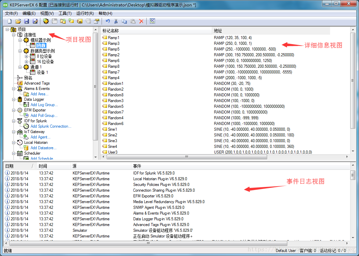Sort event log by 事件 header
This screenshot has height=256, width=359.
point(241,166)
